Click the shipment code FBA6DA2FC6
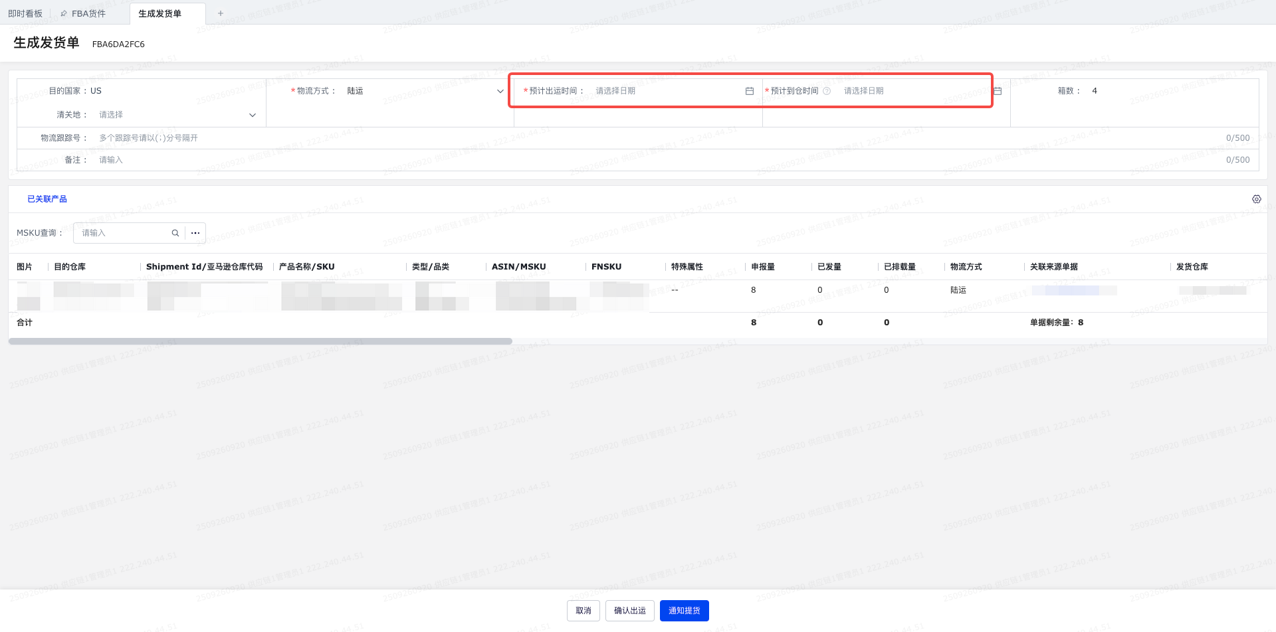 coord(118,44)
